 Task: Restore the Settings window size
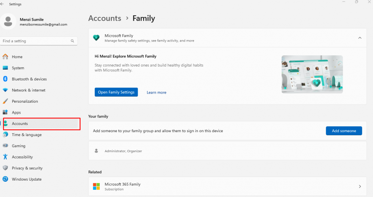(356, 2)
